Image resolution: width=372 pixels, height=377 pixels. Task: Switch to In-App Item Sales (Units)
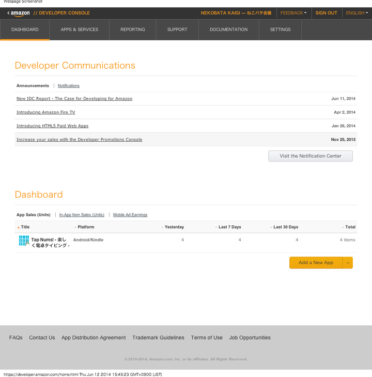[x=82, y=215]
